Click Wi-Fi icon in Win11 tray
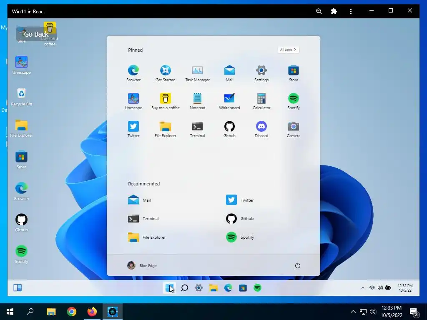Screen dimensions: 427x320 click(372, 287)
